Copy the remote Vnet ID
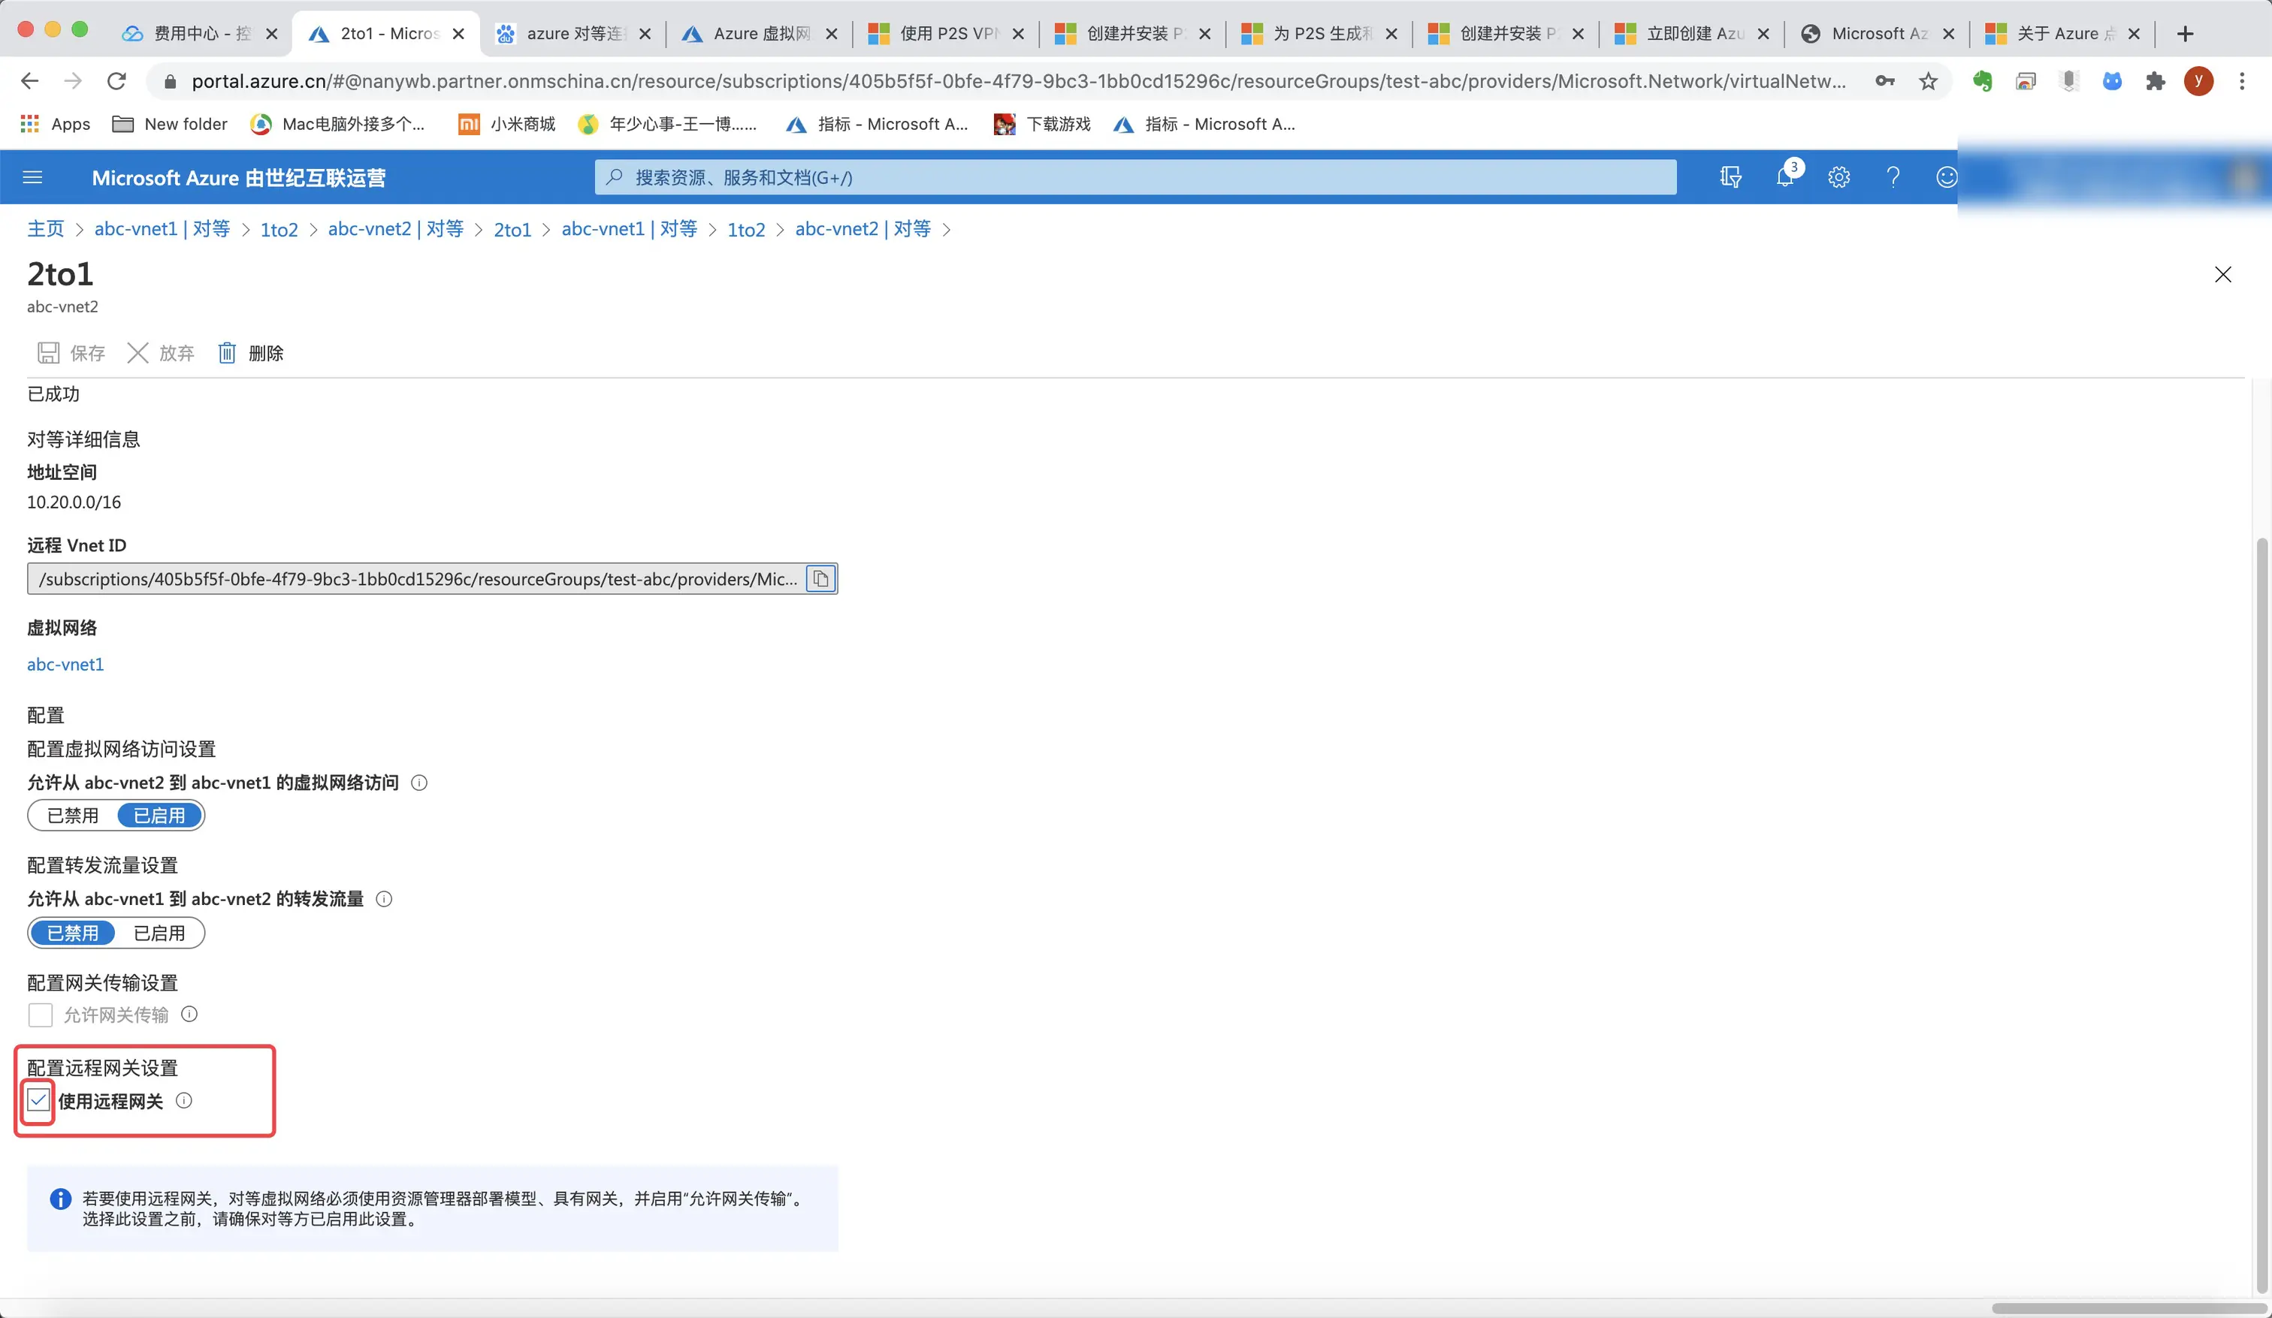 [x=820, y=579]
